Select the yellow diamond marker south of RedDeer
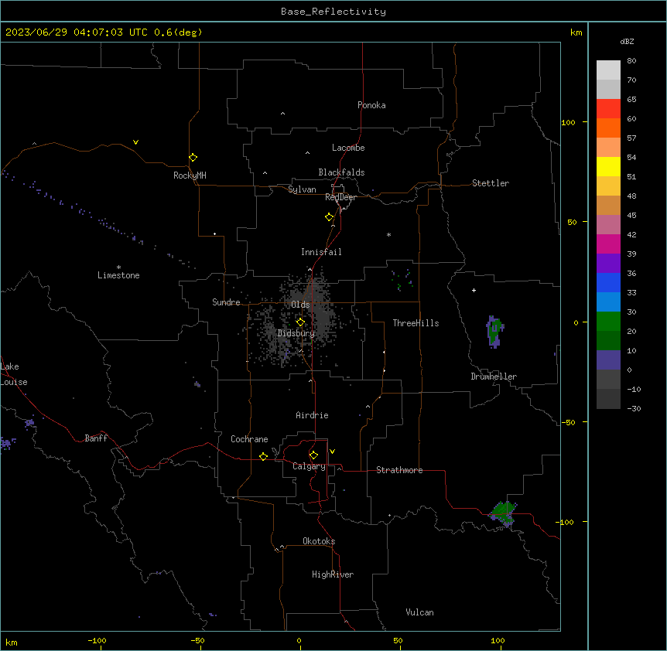 click(330, 217)
